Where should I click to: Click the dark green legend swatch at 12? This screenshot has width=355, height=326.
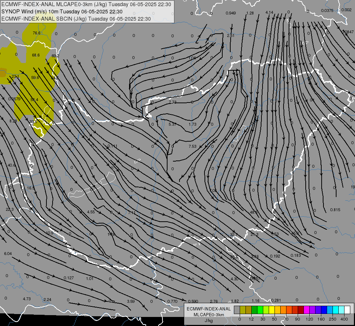[x=254, y=310]
